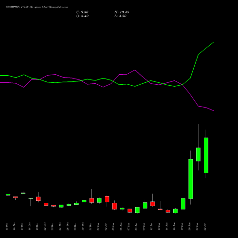Click the '17 Dec' date label
The image size is (238, 238).
point(22,227)
